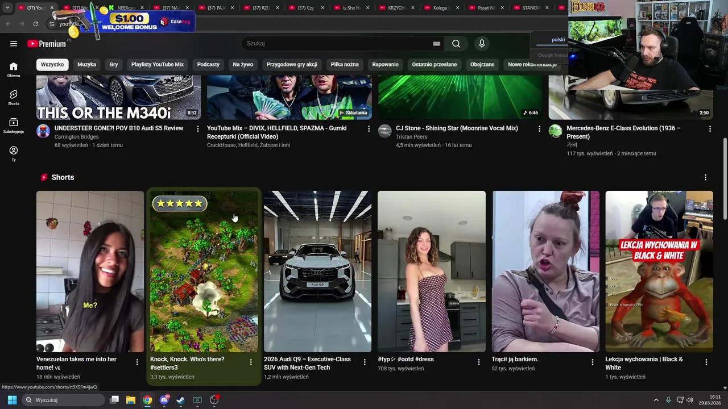Screen dimensions: 728x409
Task: Open options for 2026 Audi Q9 short
Action: [365, 362]
